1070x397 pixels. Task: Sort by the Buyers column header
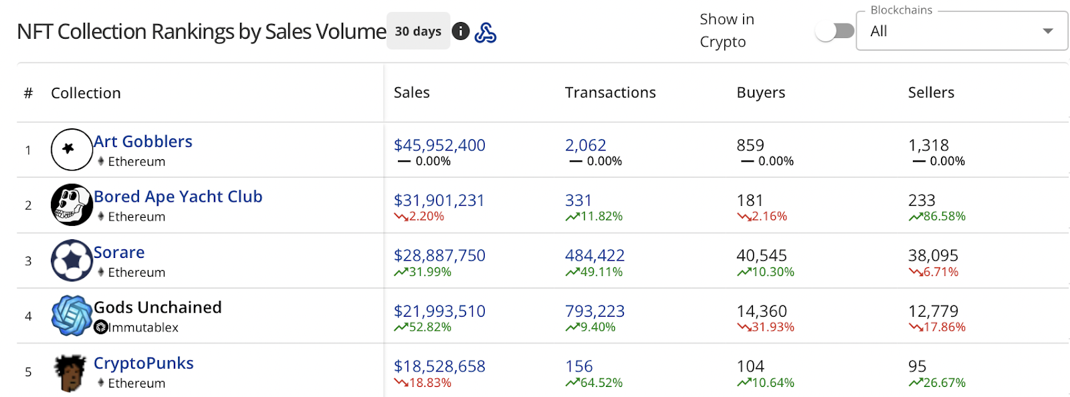click(x=761, y=93)
